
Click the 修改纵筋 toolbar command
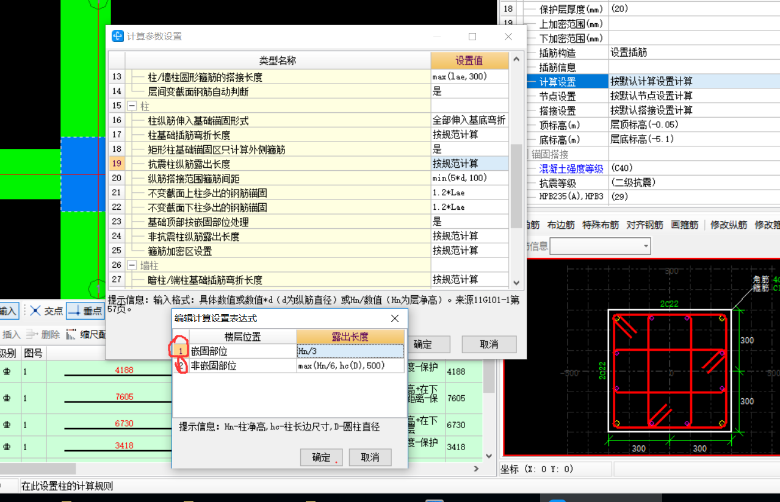click(x=729, y=225)
